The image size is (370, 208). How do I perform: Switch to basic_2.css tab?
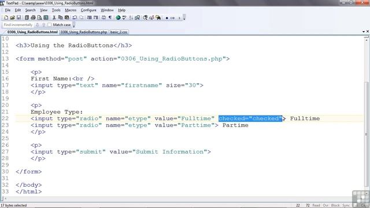(x=119, y=32)
